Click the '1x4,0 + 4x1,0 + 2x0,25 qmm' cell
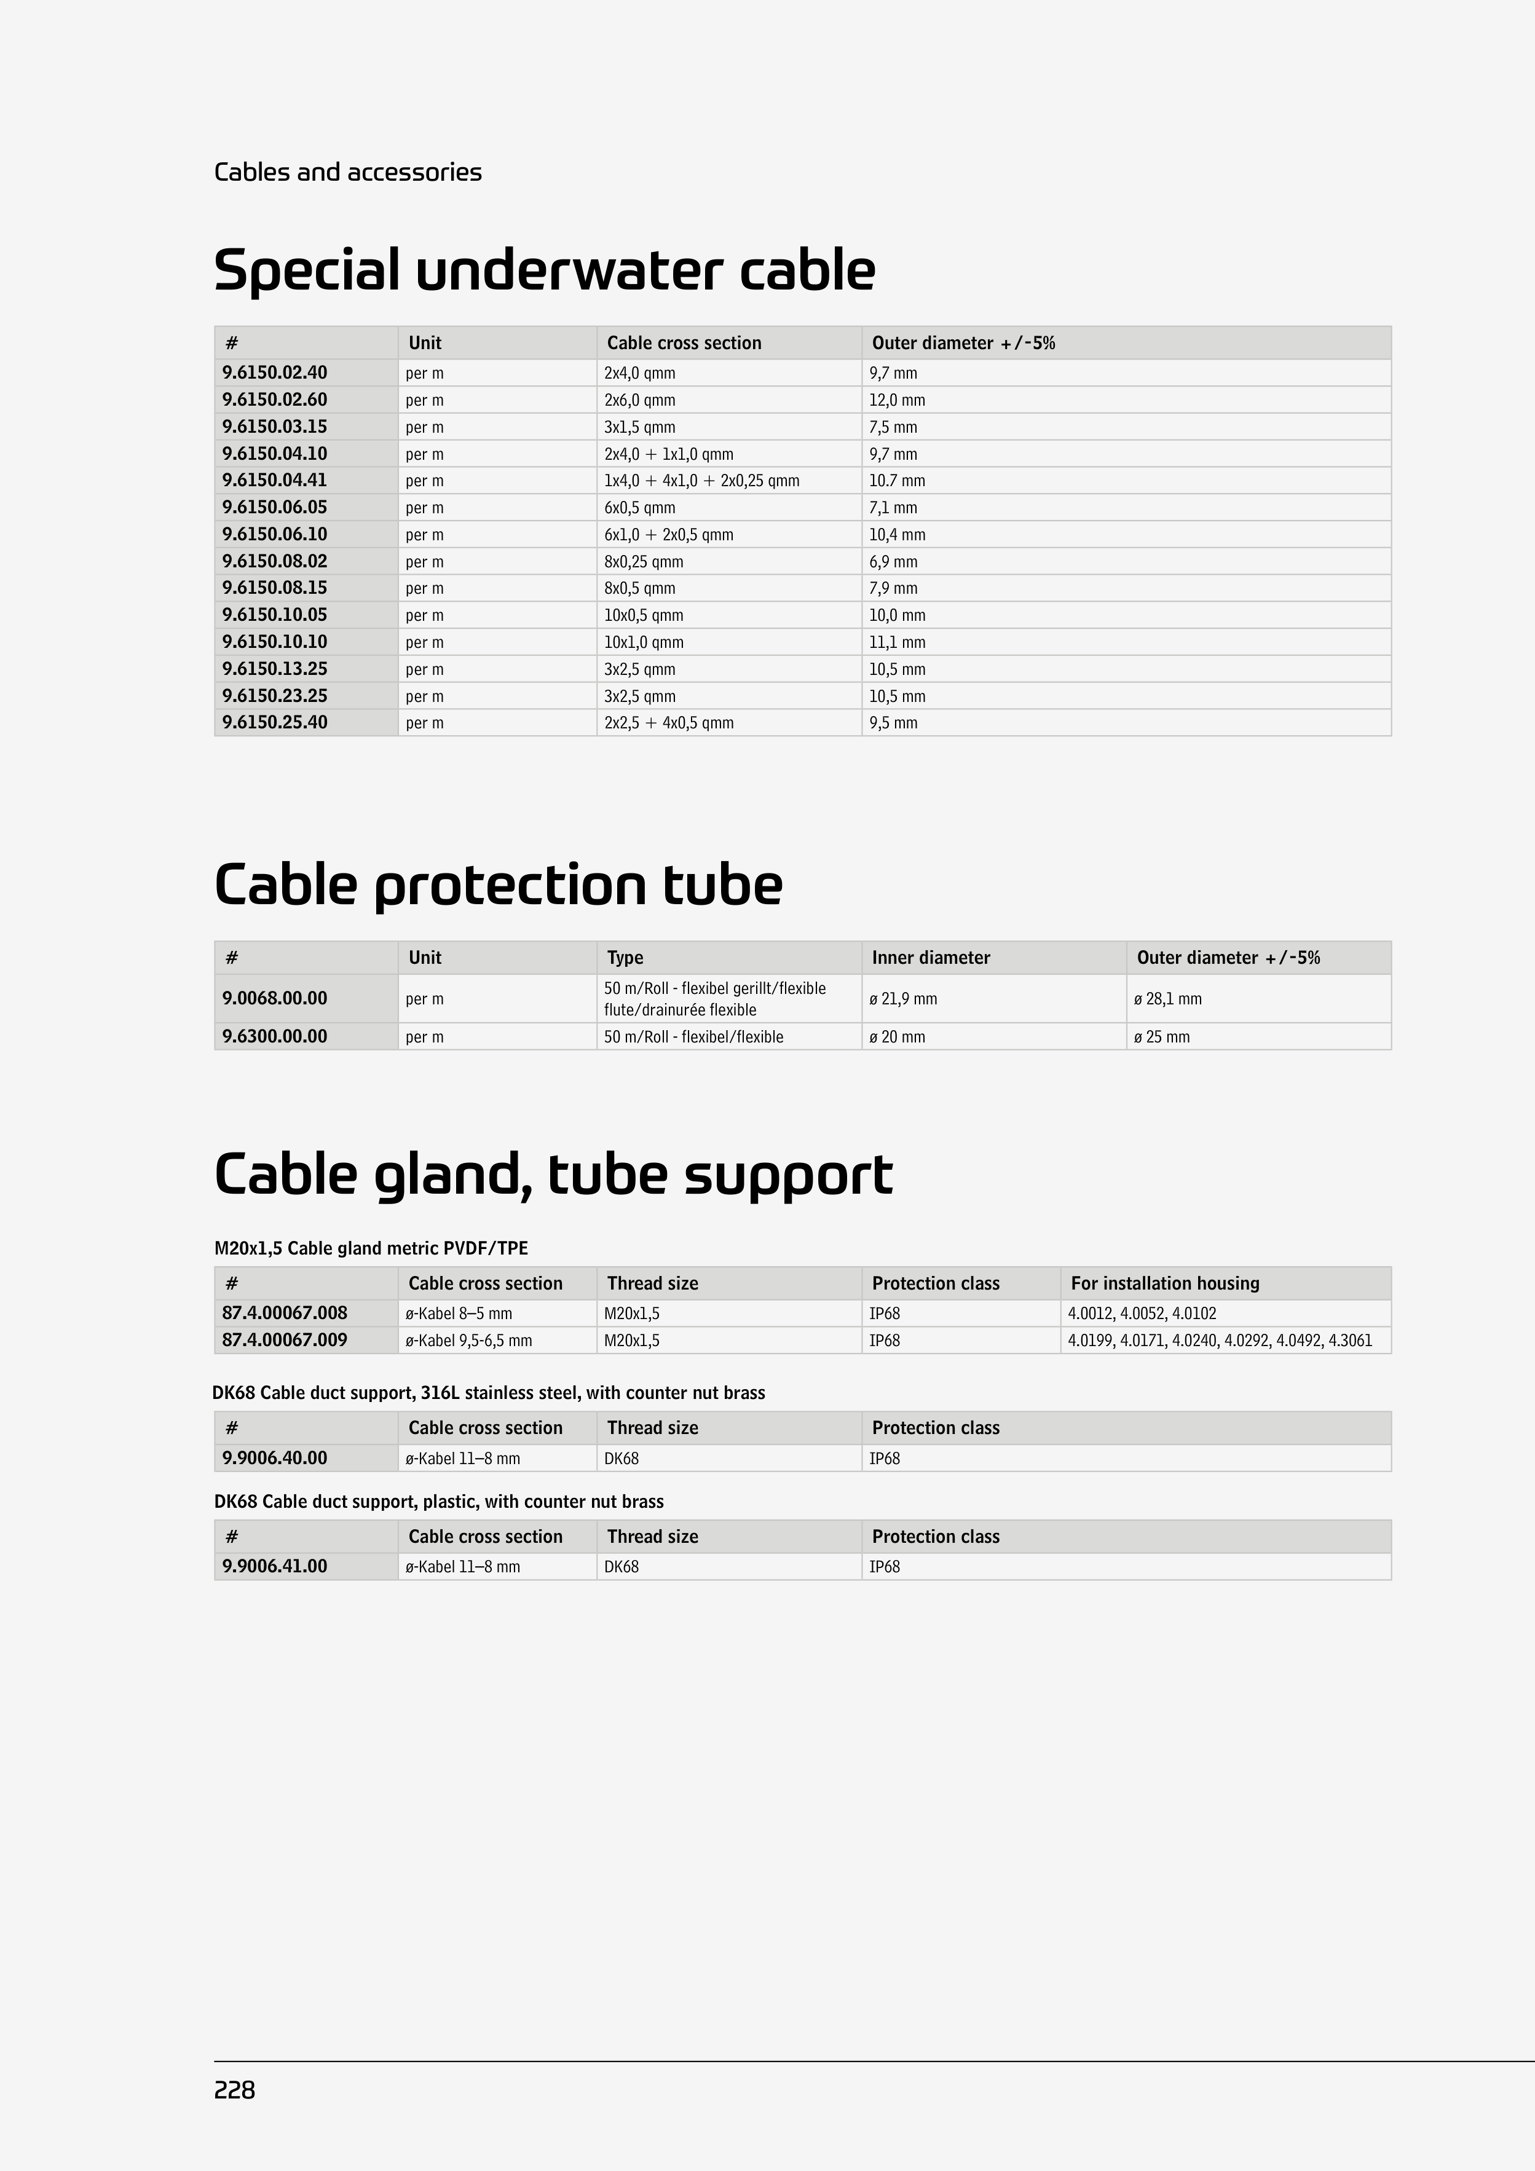 click(x=701, y=480)
